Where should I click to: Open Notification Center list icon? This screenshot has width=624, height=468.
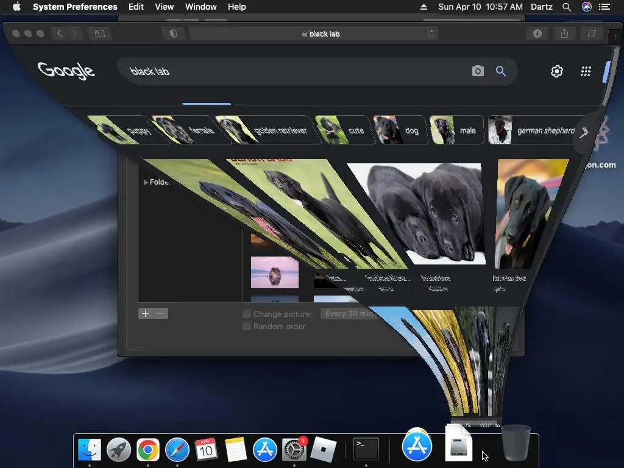(x=604, y=7)
